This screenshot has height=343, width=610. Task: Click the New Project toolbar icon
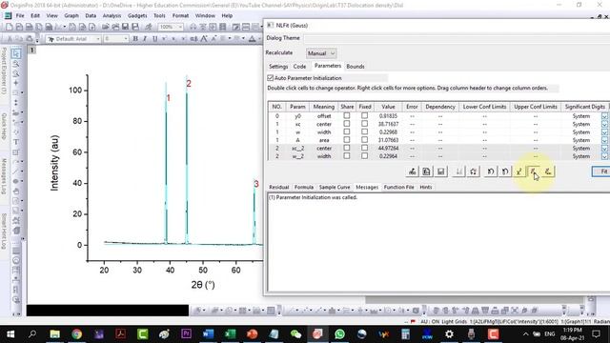pyautogui.click(x=9, y=27)
